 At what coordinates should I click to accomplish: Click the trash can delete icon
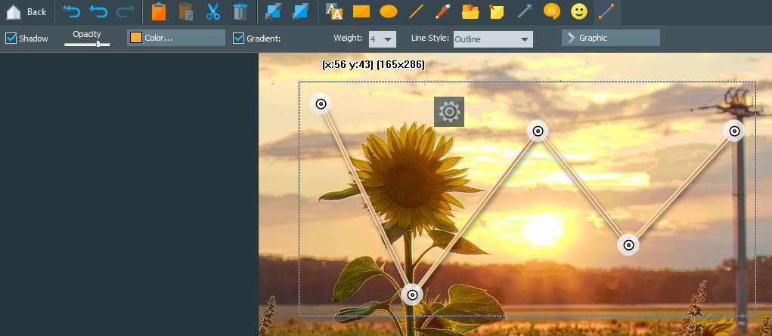(240, 12)
